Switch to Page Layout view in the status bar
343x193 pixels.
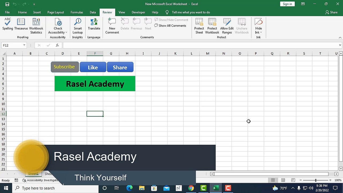[x=283, y=180]
